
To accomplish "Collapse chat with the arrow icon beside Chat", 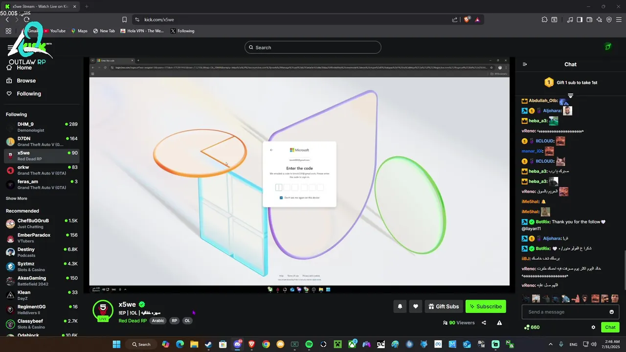I will point(525,64).
